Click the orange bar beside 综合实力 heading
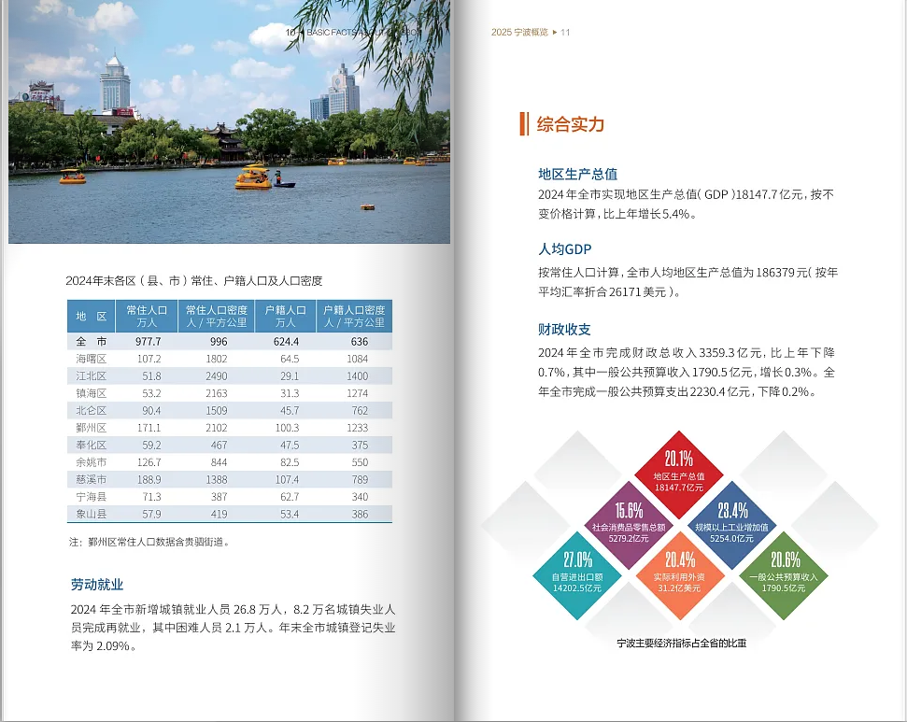Image resolution: width=907 pixels, height=722 pixels. click(524, 123)
